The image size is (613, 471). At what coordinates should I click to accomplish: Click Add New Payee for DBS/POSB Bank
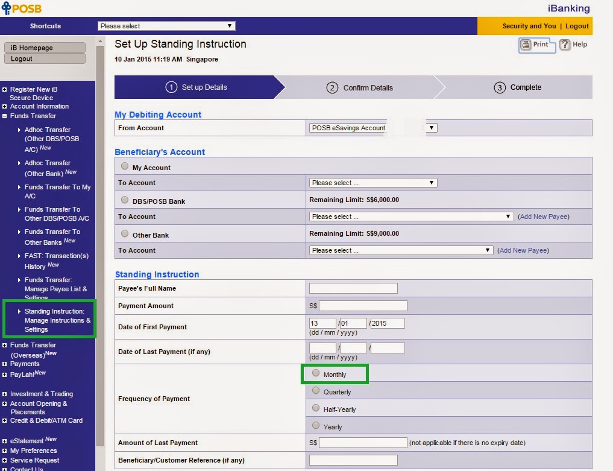tap(544, 217)
